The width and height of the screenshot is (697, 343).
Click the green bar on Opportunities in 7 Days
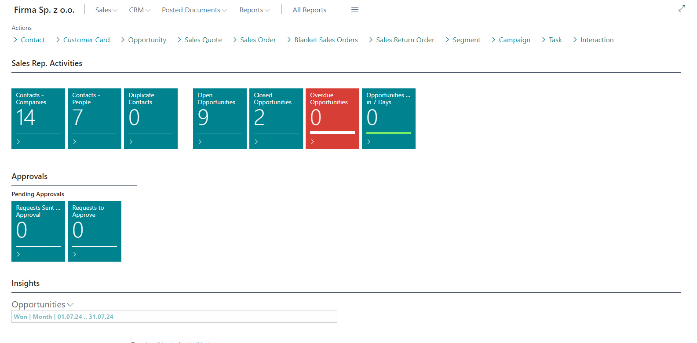pyautogui.click(x=389, y=133)
